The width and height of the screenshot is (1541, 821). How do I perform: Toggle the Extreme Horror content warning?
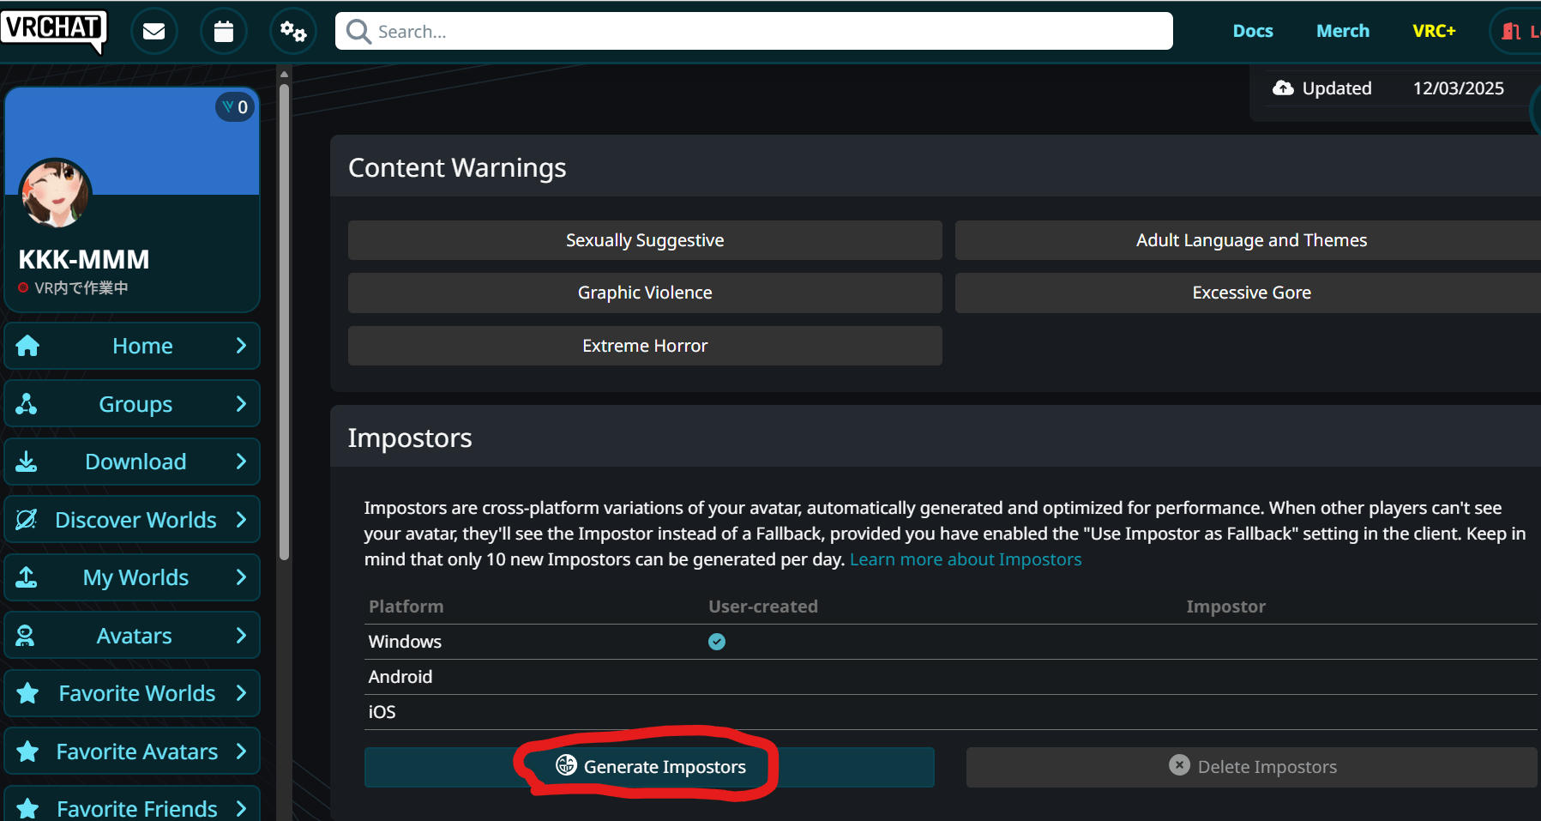[x=645, y=346]
